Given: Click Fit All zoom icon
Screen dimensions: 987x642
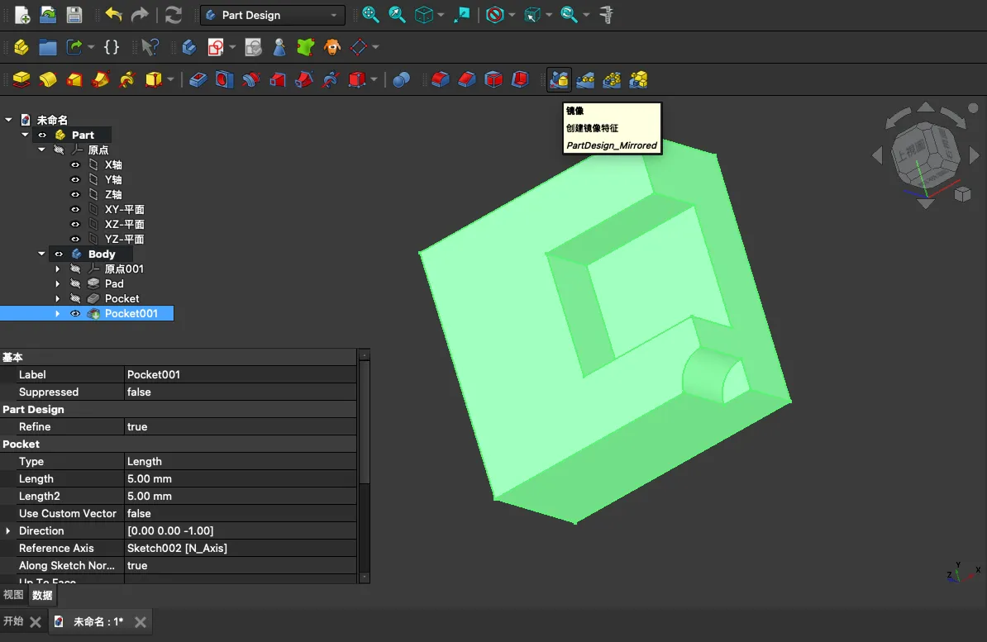Looking at the screenshot, I should (370, 15).
